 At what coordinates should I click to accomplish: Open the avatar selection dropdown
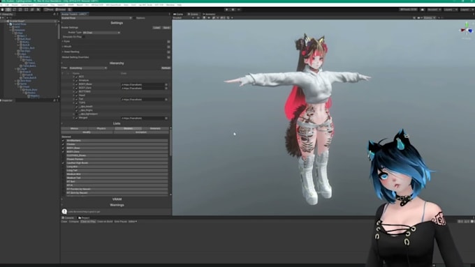[96, 18]
